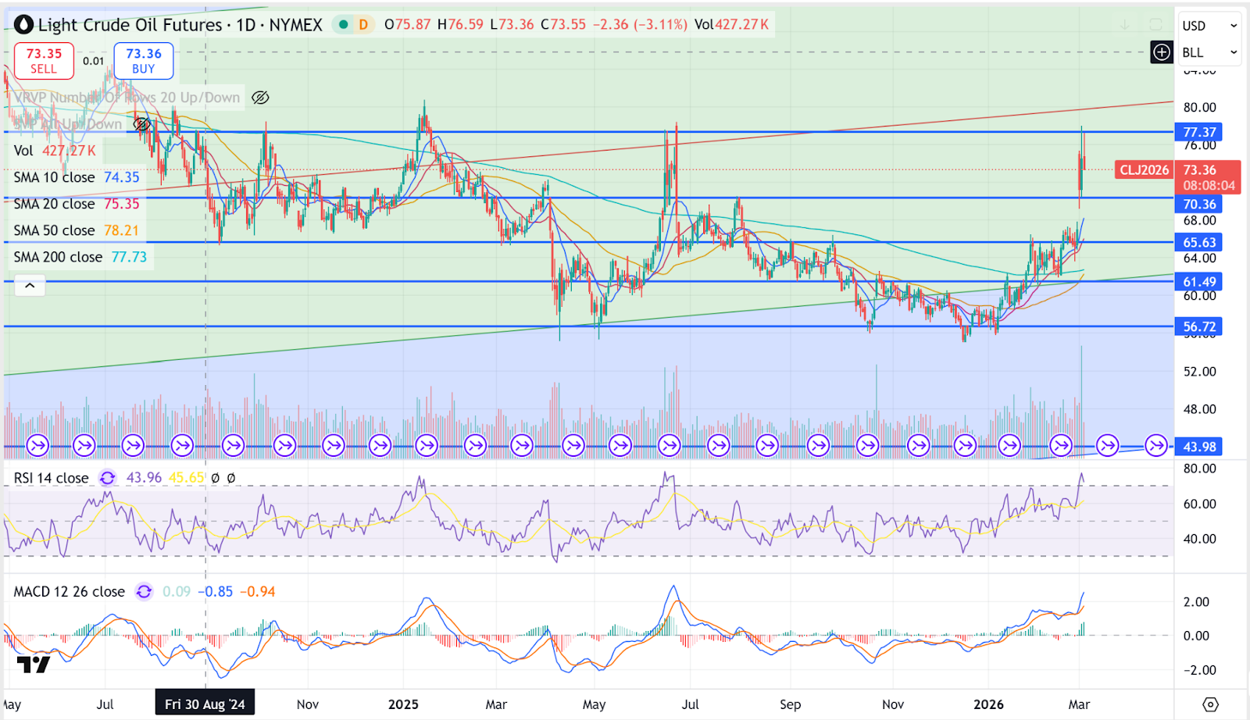The width and height of the screenshot is (1250, 720).
Task: Click the MACD 2.00 scale label
Action: (1196, 602)
